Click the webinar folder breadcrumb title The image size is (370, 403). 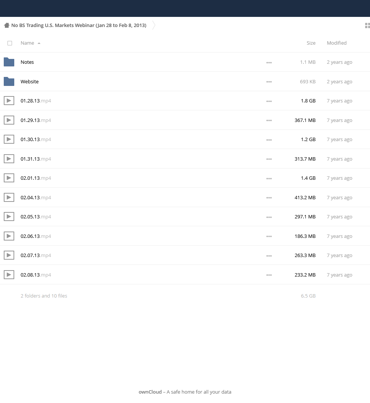point(79,25)
